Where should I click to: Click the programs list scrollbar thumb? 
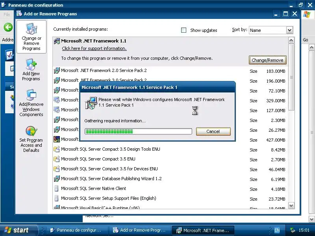coord(291,77)
